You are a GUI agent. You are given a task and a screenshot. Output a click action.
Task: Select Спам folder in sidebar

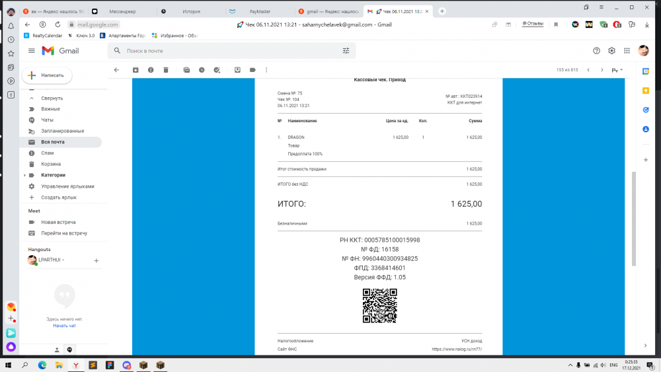(47, 153)
